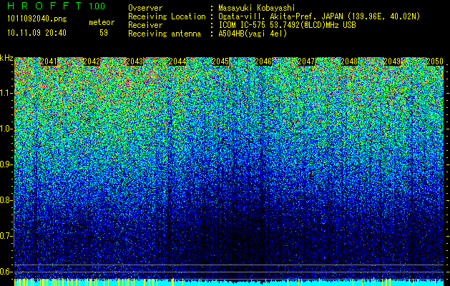Click the 1.0 kHz axis label
450x286 pixels.
click(5, 129)
